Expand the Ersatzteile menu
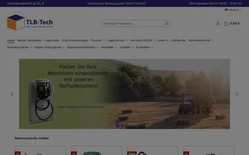Image resolution: width=249 pixels, height=155 pixels. tap(144, 47)
